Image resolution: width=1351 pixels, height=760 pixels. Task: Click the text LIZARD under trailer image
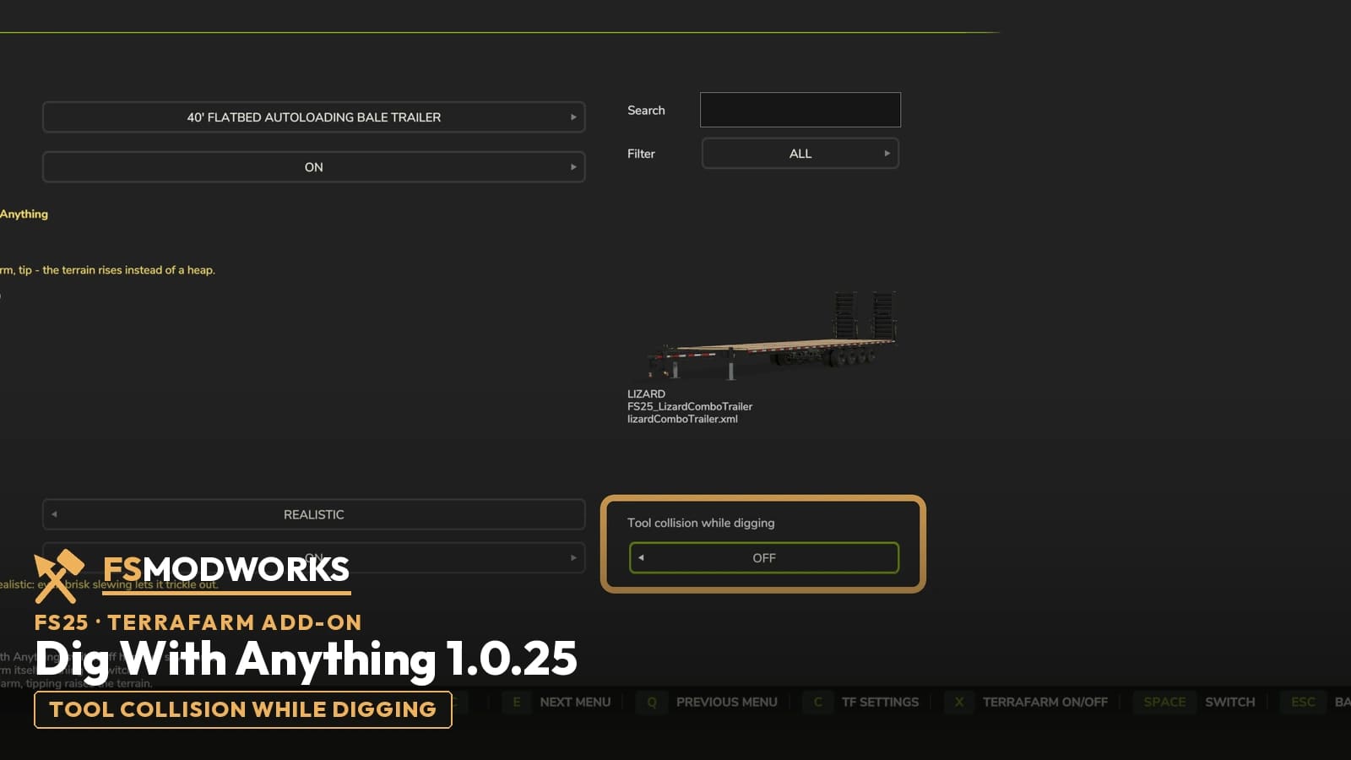coord(646,394)
